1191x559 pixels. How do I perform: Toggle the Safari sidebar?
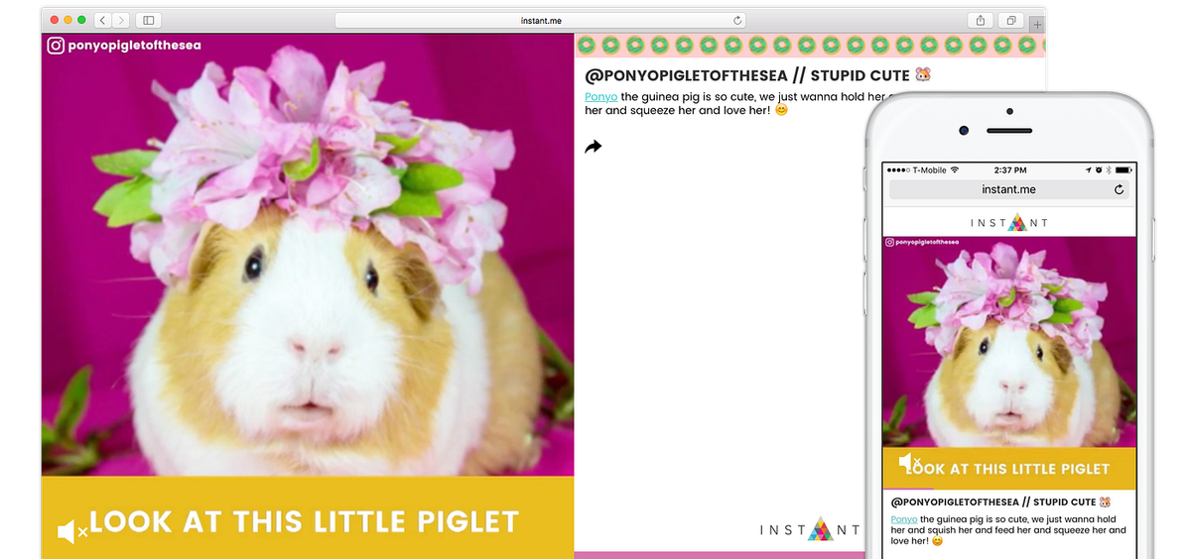149,20
